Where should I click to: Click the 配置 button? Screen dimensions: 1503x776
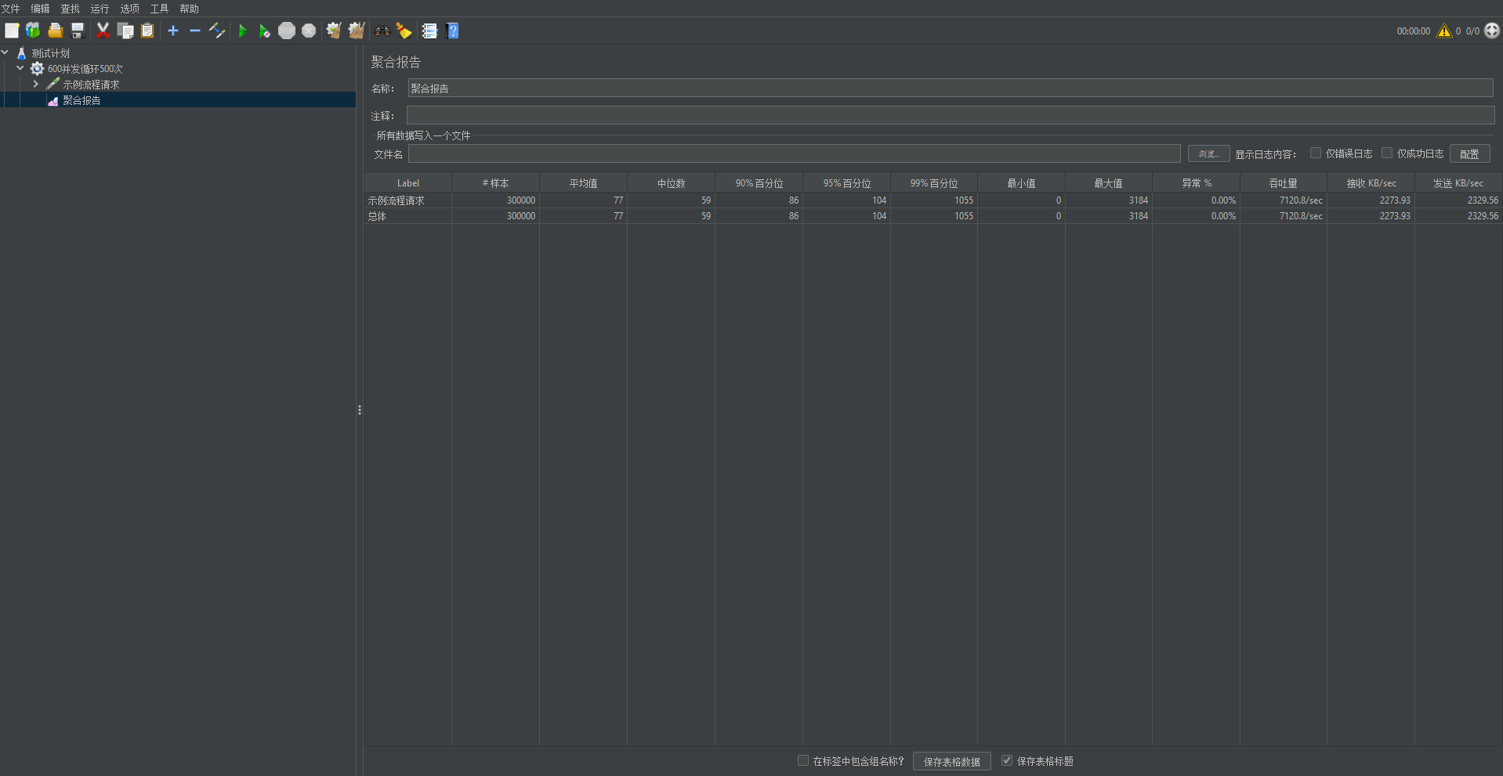click(1469, 154)
